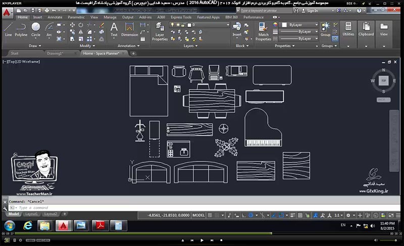The height and width of the screenshot is (246, 404).
Task: Insert a Table from Annotation panel
Action: (143, 39)
